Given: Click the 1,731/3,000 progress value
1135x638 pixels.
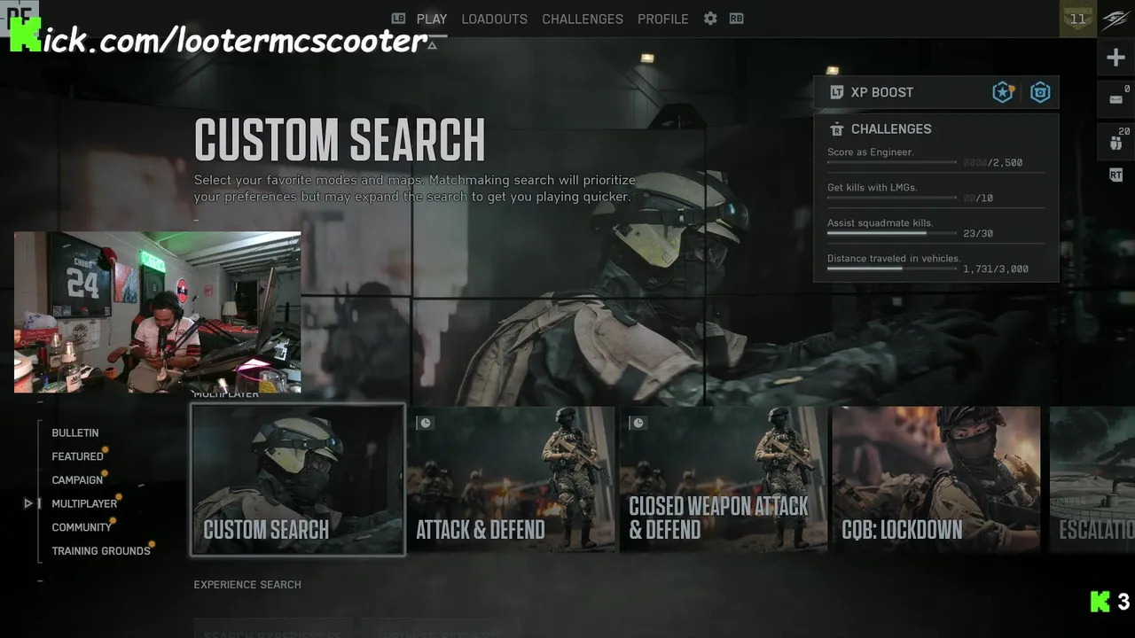Looking at the screenshot, I should [996, 269].
